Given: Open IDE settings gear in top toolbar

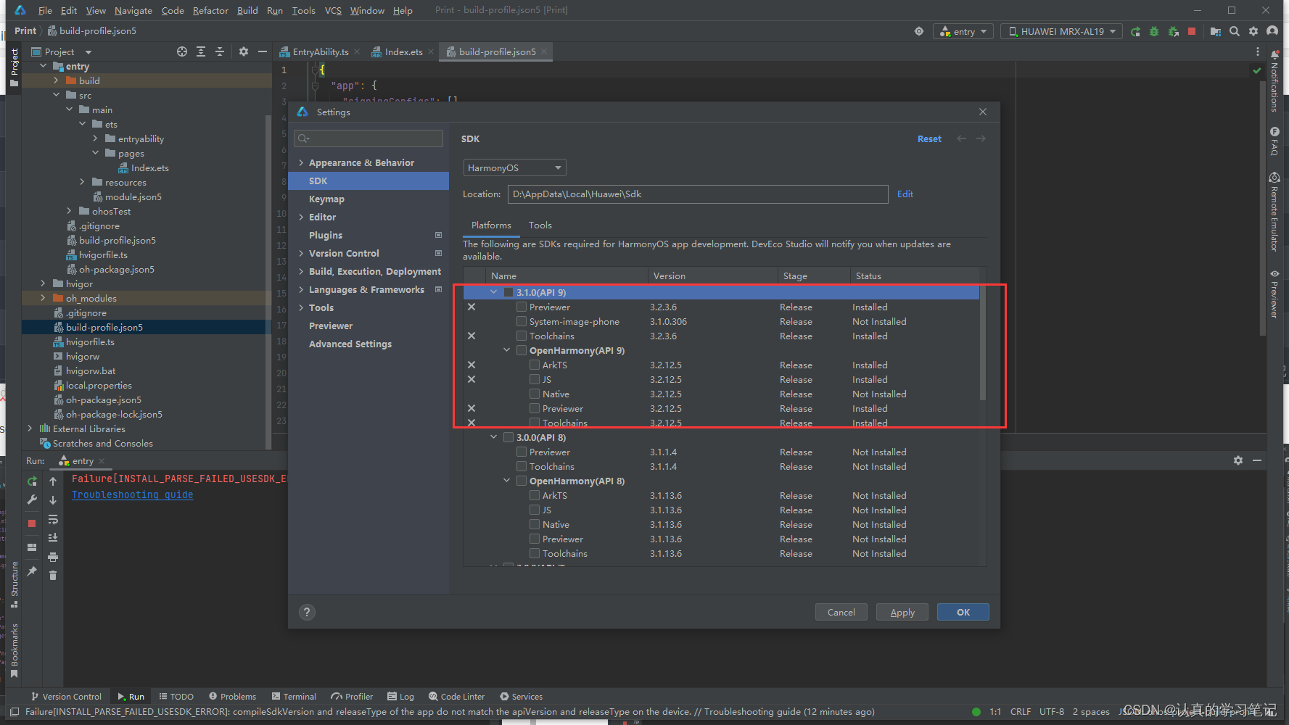Looking at the screenshot, I should (x=1253, y=31).
